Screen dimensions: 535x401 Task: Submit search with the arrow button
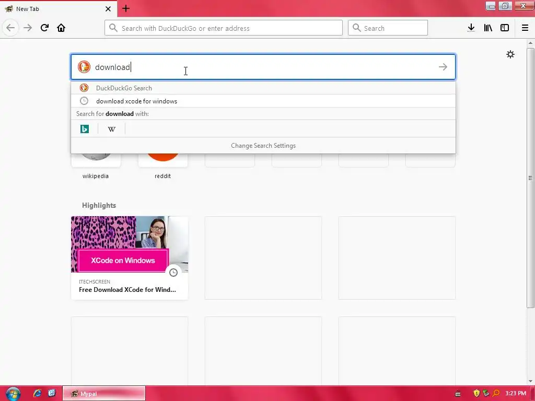click(x=443, y=67)
